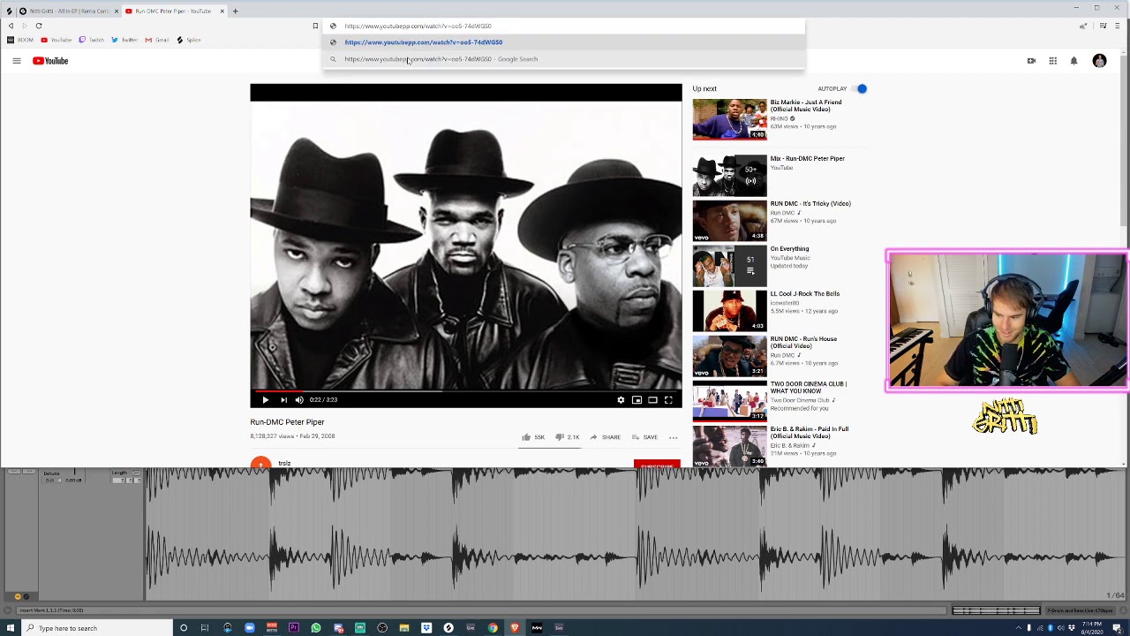The image size is (1130, 636).
Task: Mute the video volume speaker icon
Action: point(299,400)
